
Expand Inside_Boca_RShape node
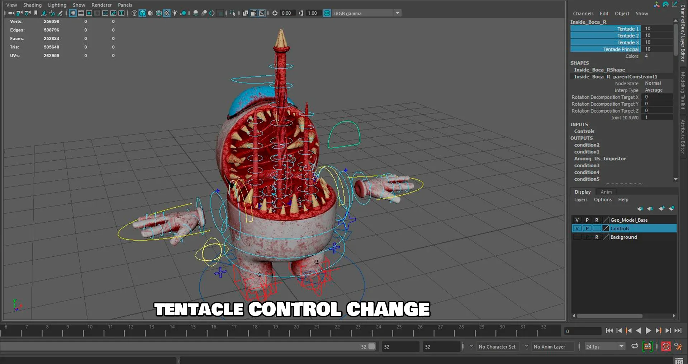(x=599, y=70)
